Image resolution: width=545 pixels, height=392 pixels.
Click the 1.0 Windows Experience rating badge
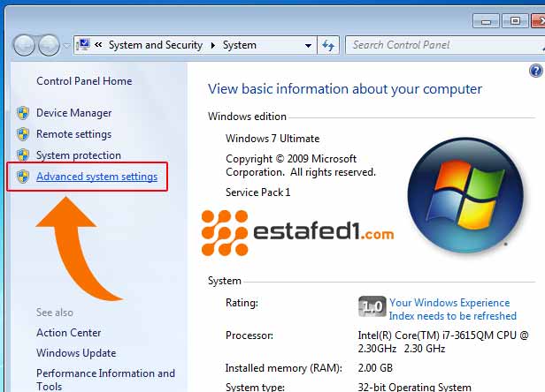[x=372, y=307]
